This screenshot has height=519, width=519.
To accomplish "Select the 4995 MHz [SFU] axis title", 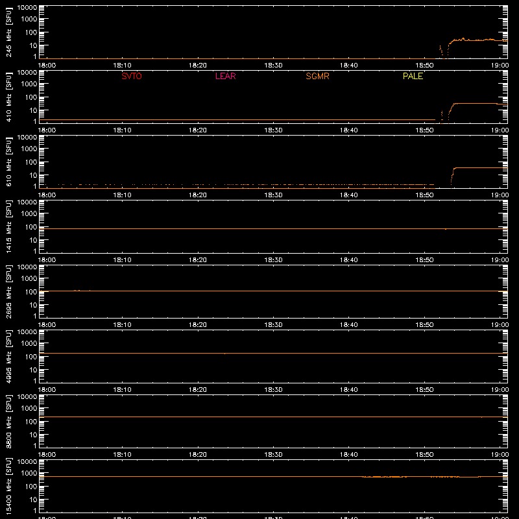I will 8,356.
